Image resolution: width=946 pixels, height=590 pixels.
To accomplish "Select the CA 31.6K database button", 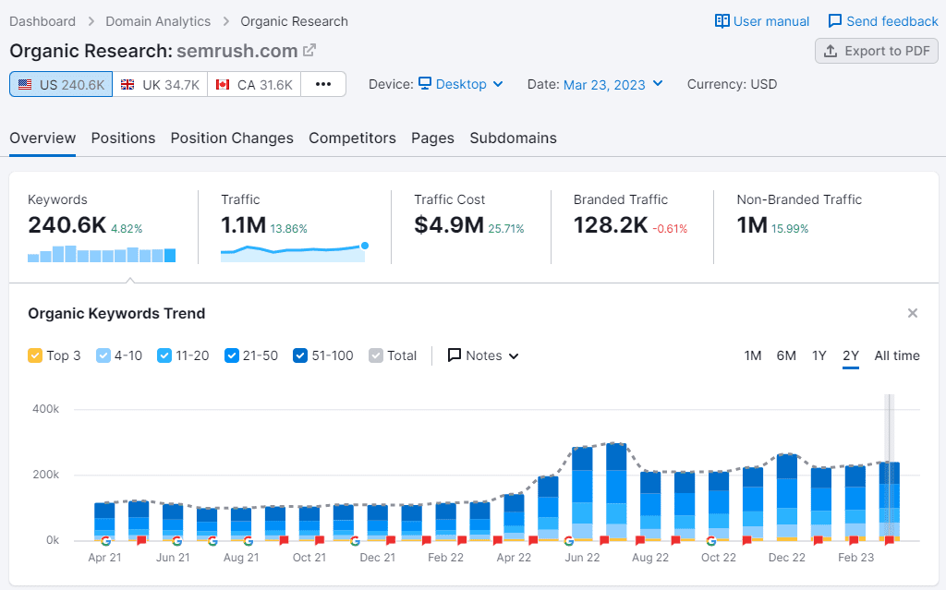I will (x=254, y=84).
